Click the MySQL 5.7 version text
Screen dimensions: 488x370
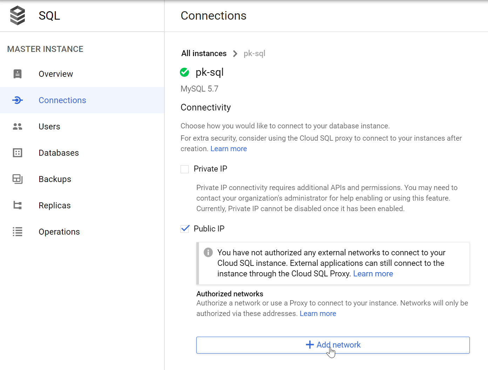199,89
